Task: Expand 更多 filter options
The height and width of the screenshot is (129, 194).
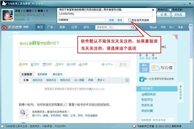Action: coord(101,80)
